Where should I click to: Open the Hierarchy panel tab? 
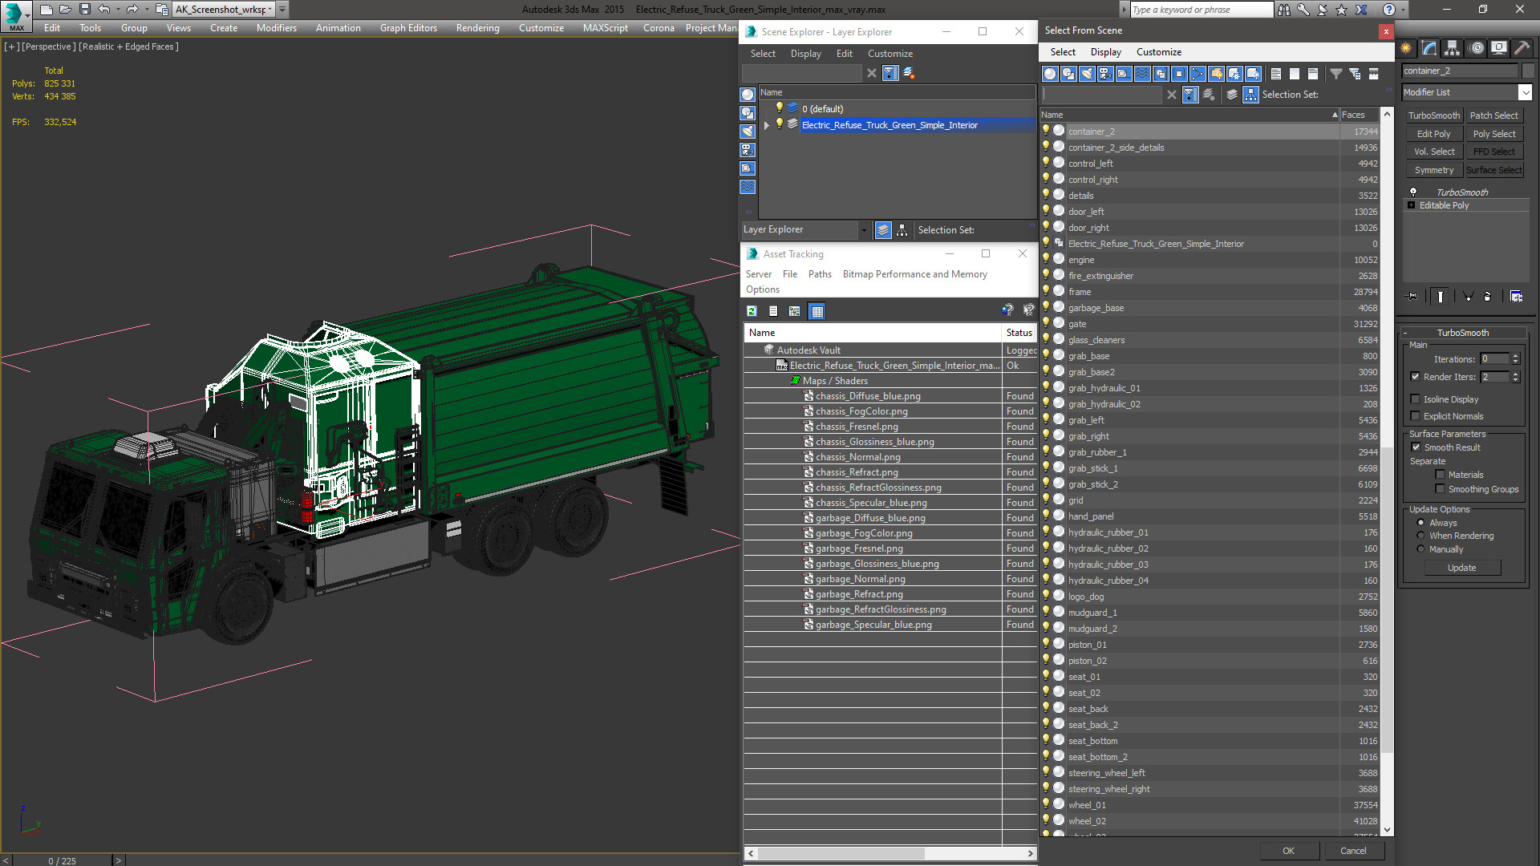point(1452,48)
